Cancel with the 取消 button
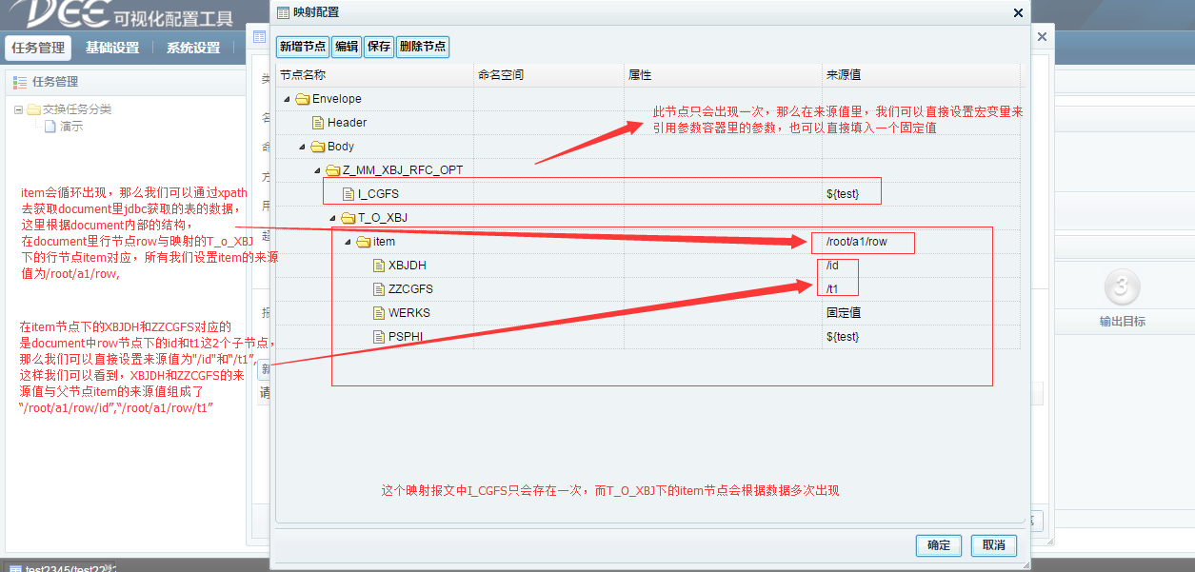Image resolution: width=1195 pixels, height=572 pixels. 994,545
